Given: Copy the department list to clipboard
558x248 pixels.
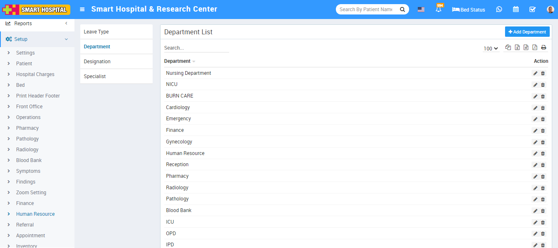Looking at the screenshot, I should pos(508,48).
